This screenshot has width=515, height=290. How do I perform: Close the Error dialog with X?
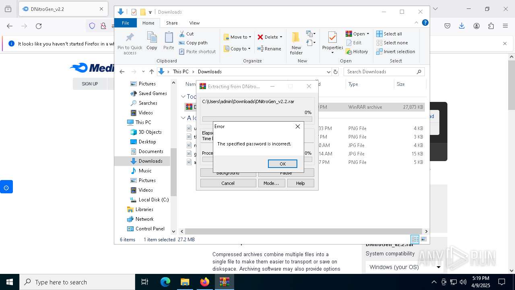[x=298, y=126]
